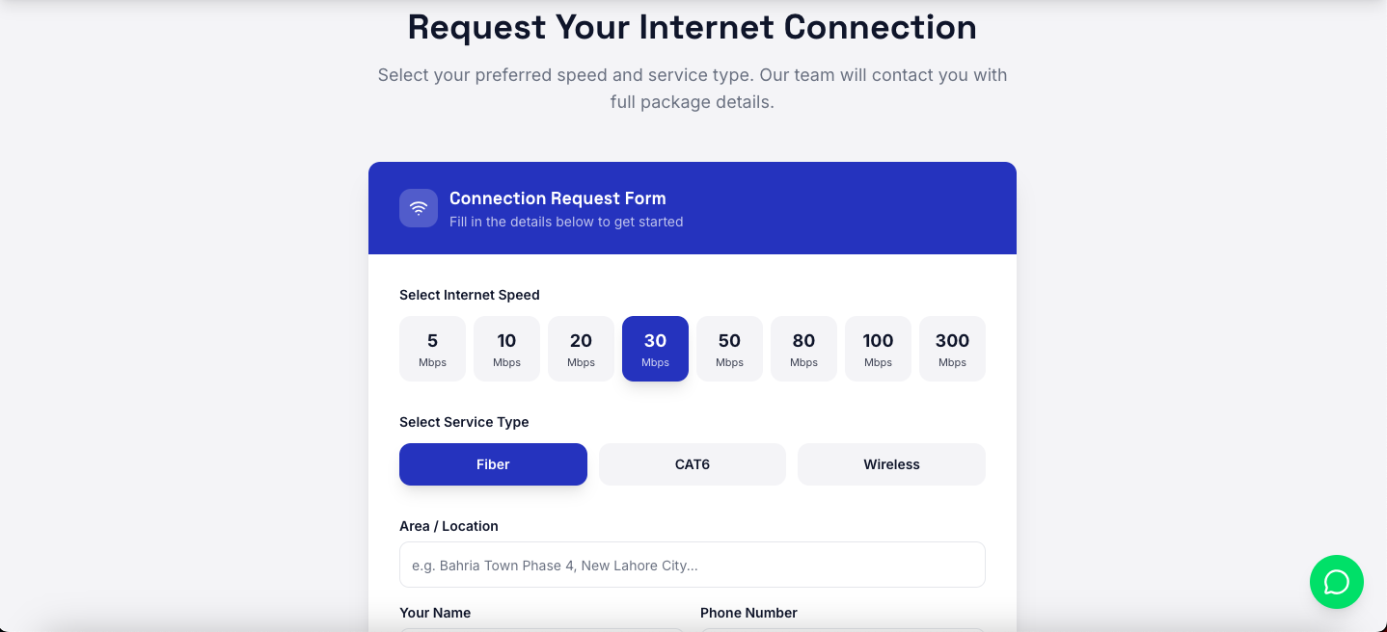Choose the 10 Mbps speed option
Screen dimensions: 1387x632
[506, 349]
